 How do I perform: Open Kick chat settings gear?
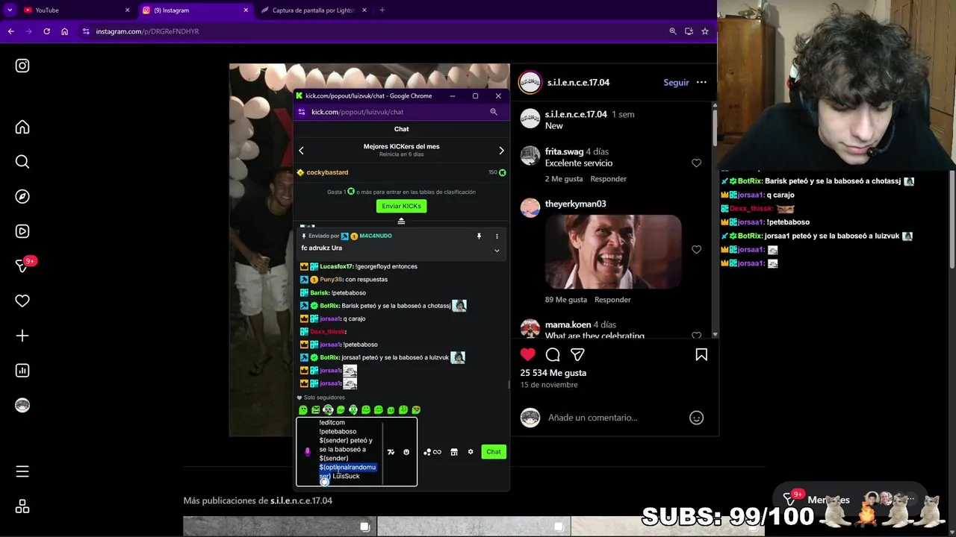pos(471,452)
